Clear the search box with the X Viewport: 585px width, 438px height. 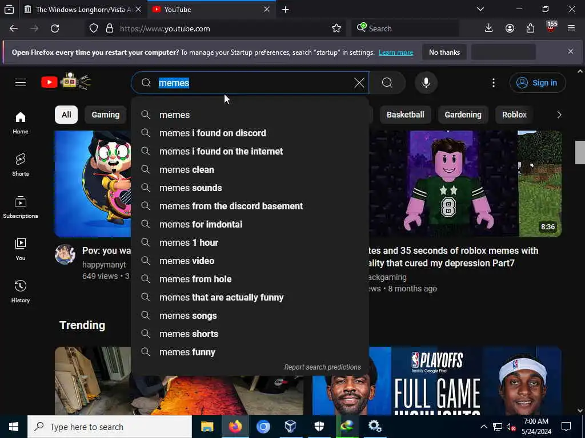point(359,83)
